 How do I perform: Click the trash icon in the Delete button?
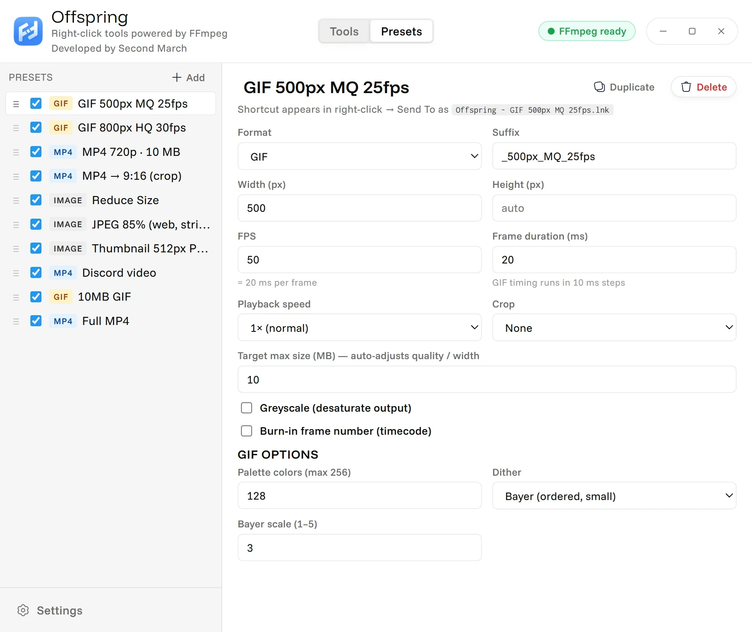(x=686, y=87)
